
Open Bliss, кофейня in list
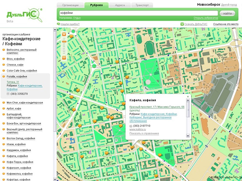point(16,59)
